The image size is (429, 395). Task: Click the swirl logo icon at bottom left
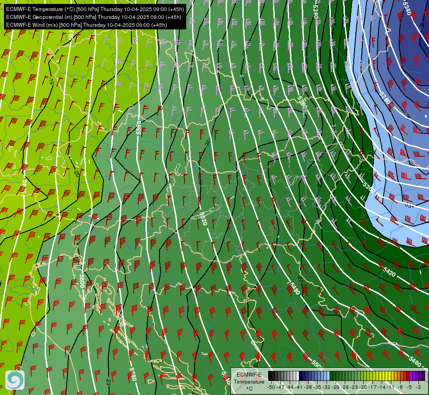15,380
